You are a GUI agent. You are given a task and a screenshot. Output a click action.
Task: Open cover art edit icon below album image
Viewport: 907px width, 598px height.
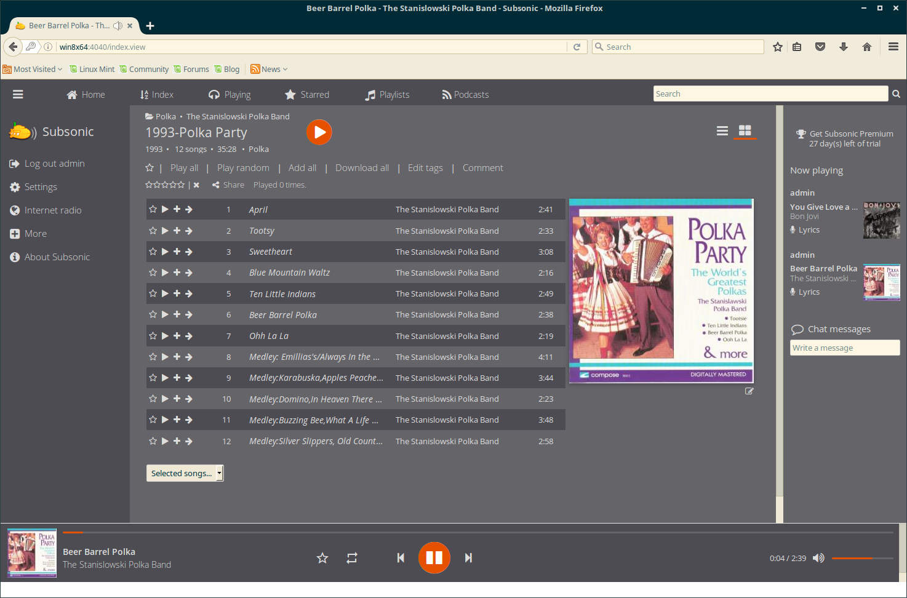click(749, 391)
